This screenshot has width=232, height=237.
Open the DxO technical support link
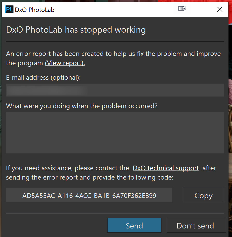click(166, 168)
